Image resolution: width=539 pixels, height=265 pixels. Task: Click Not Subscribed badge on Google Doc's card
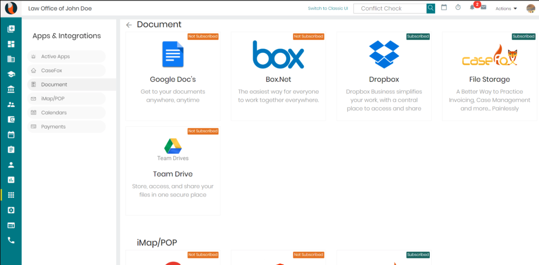click(x=203, y=36)
